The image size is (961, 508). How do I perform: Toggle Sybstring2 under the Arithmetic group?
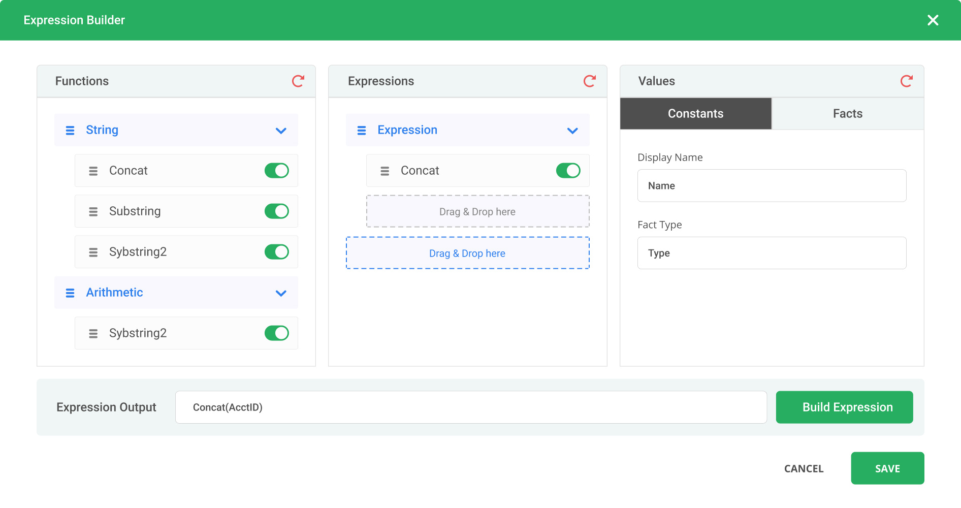point(277,333)
